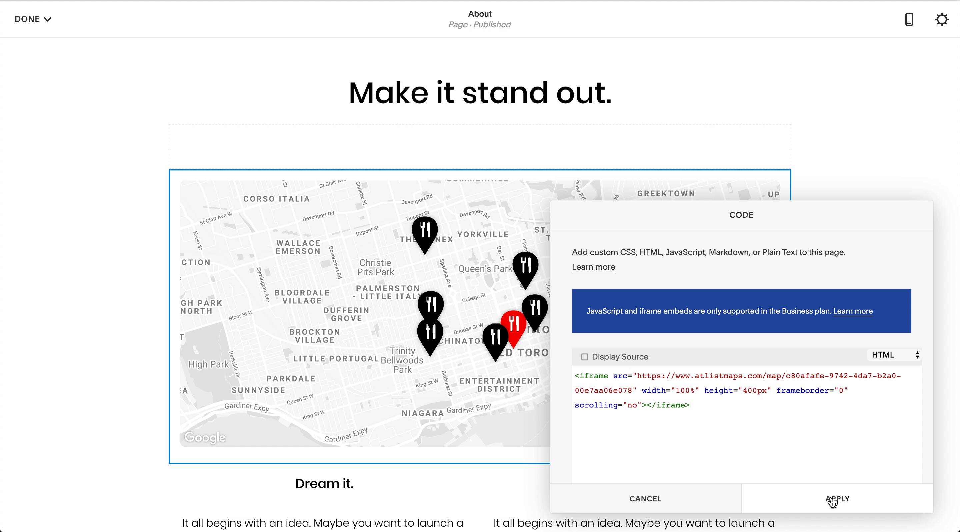This screenshot has width=960, height=532.
Task: Open Learn more link in Business plan banner
Action: 853,311
